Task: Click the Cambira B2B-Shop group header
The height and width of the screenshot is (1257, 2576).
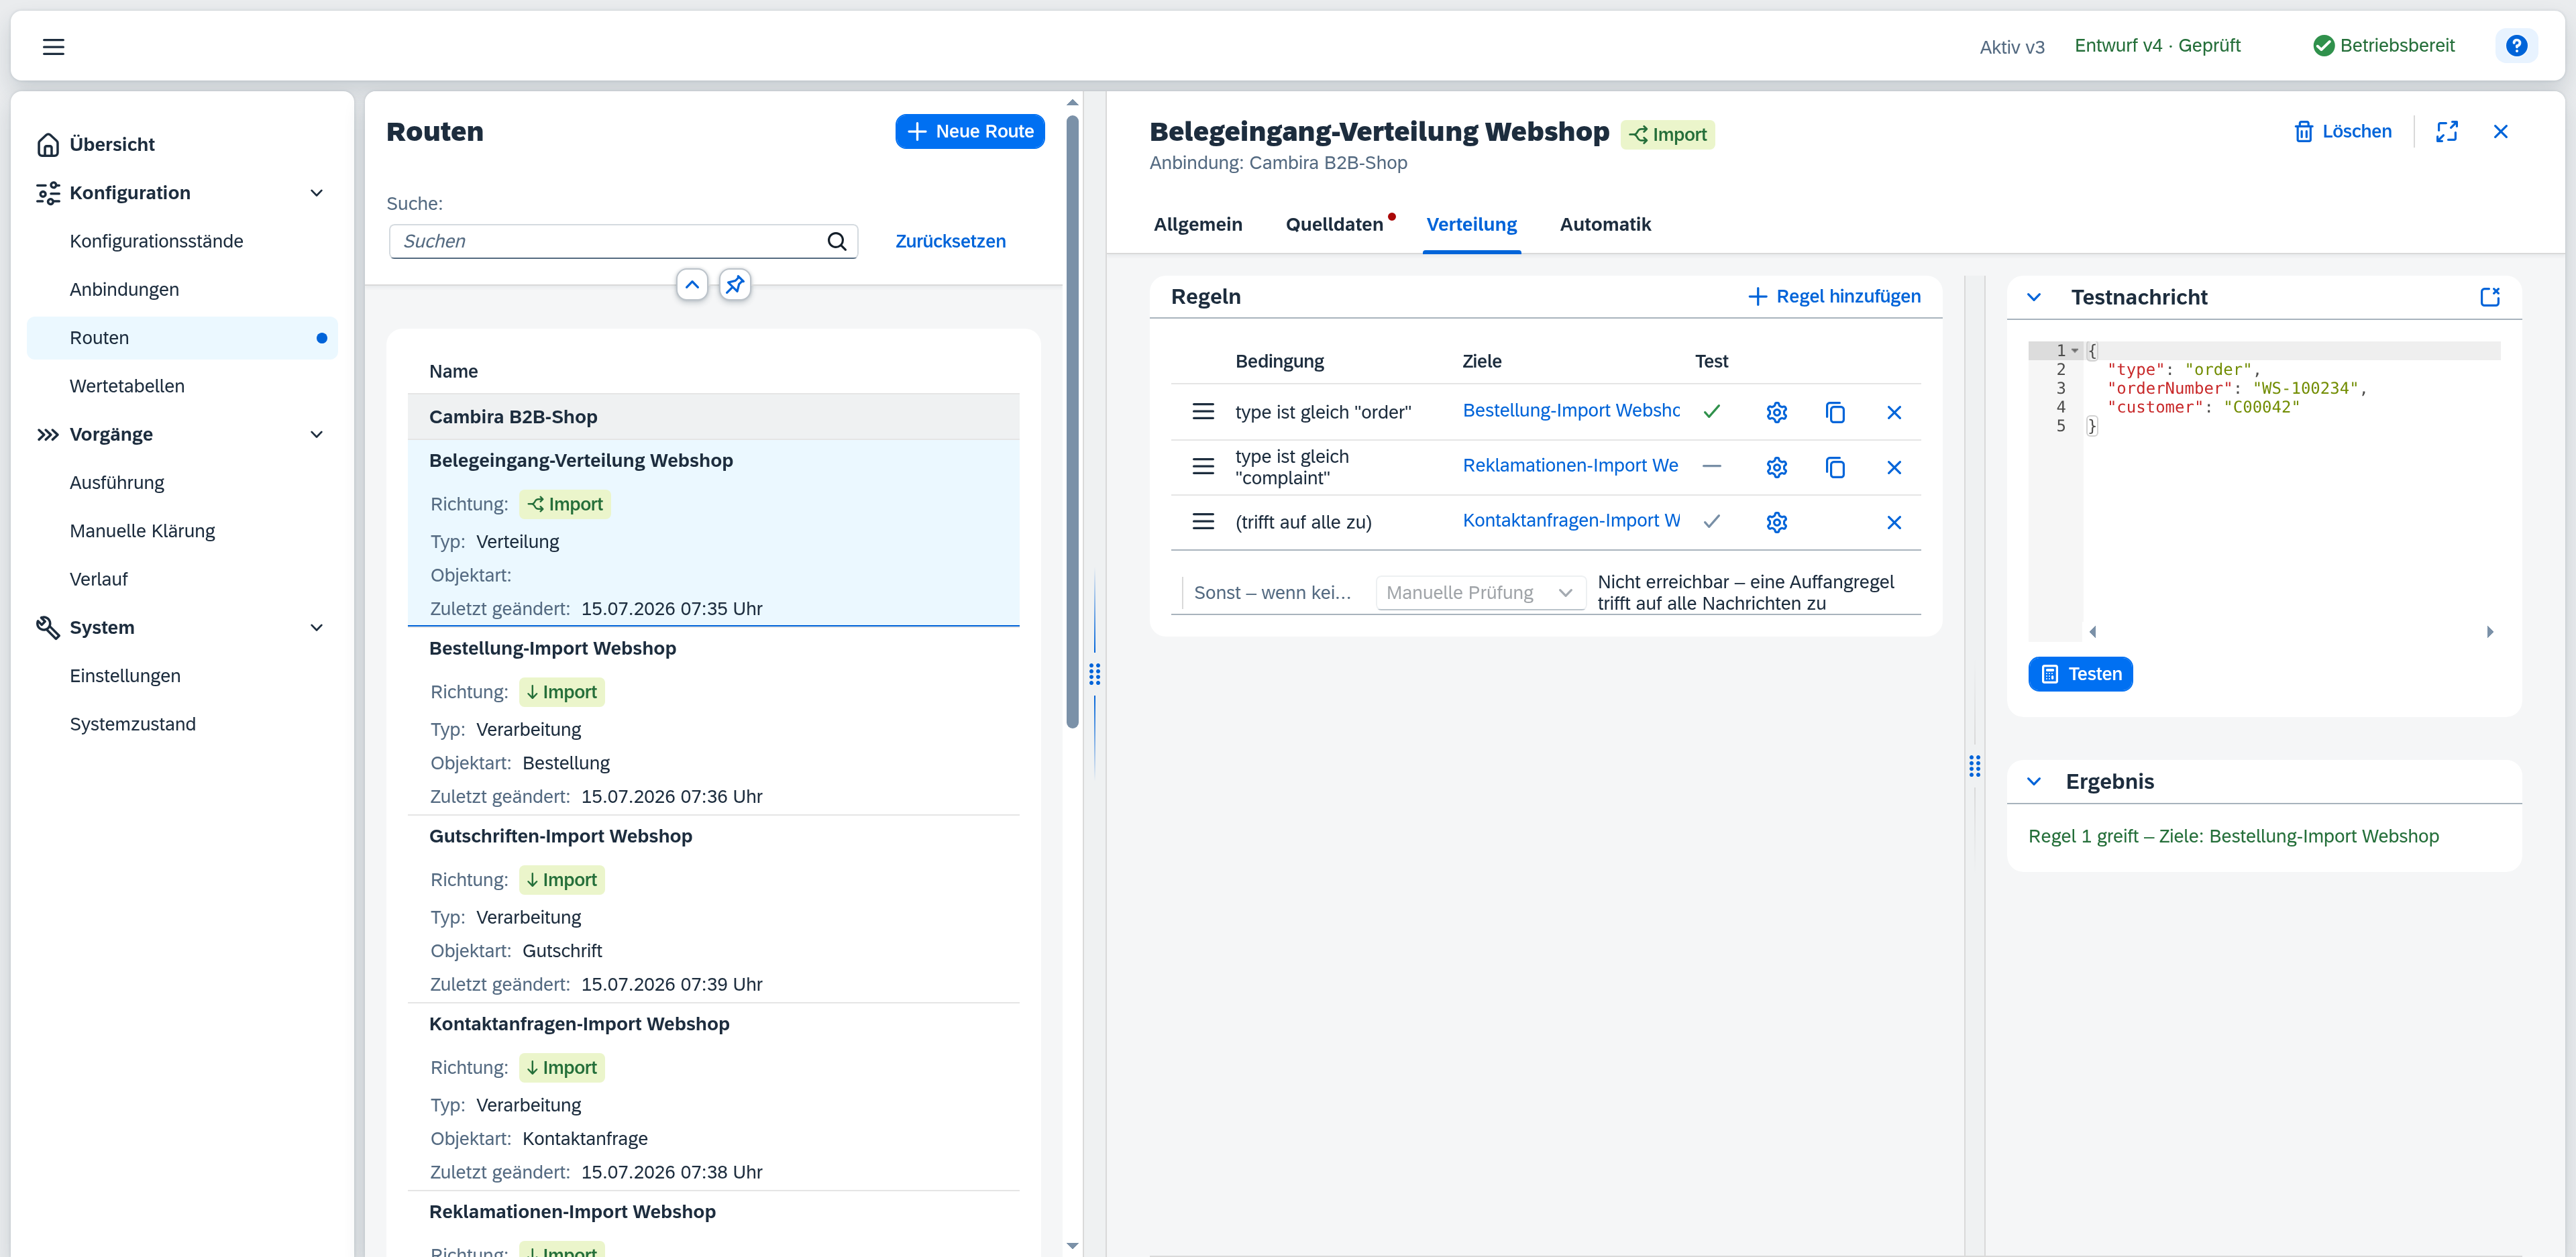Action: coord(713,417)
